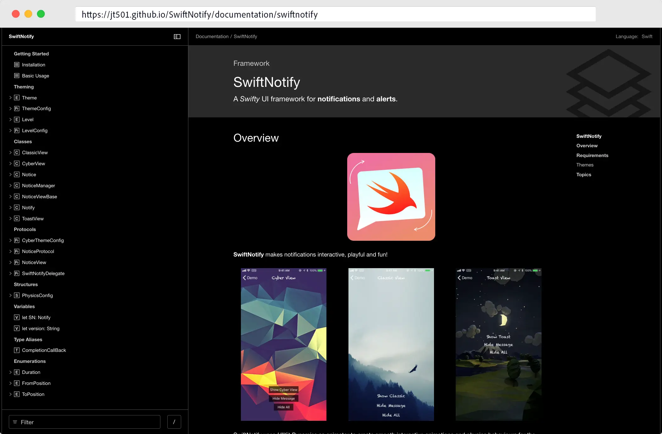The height and width of the screenshot is (434, 662).
Task: Click the enum icon beside FromPosition
Action: click(17, 383)
